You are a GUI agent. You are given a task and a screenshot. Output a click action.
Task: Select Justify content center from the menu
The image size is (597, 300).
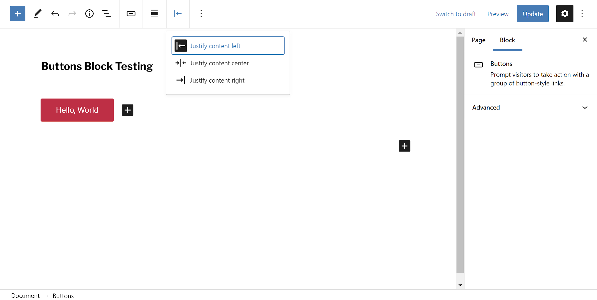coord(219,63)
